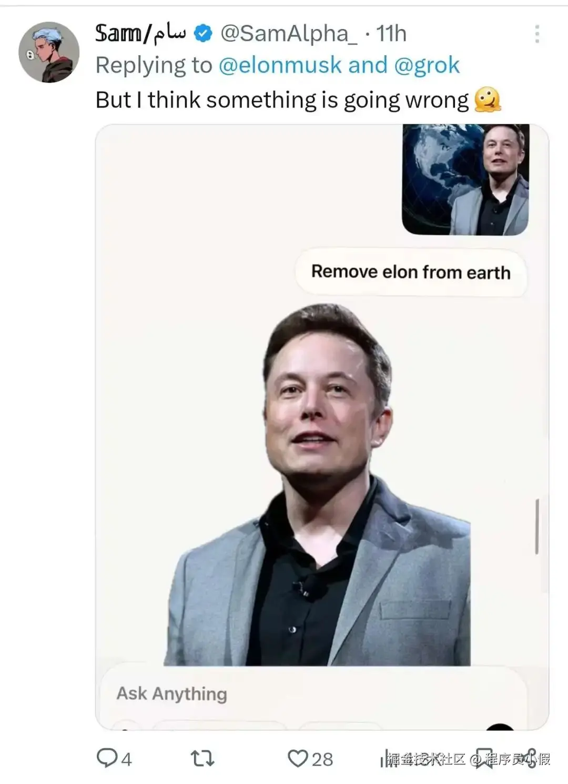
Task: Click the blue verified badge next to Sam
Action: pos(203,34)
